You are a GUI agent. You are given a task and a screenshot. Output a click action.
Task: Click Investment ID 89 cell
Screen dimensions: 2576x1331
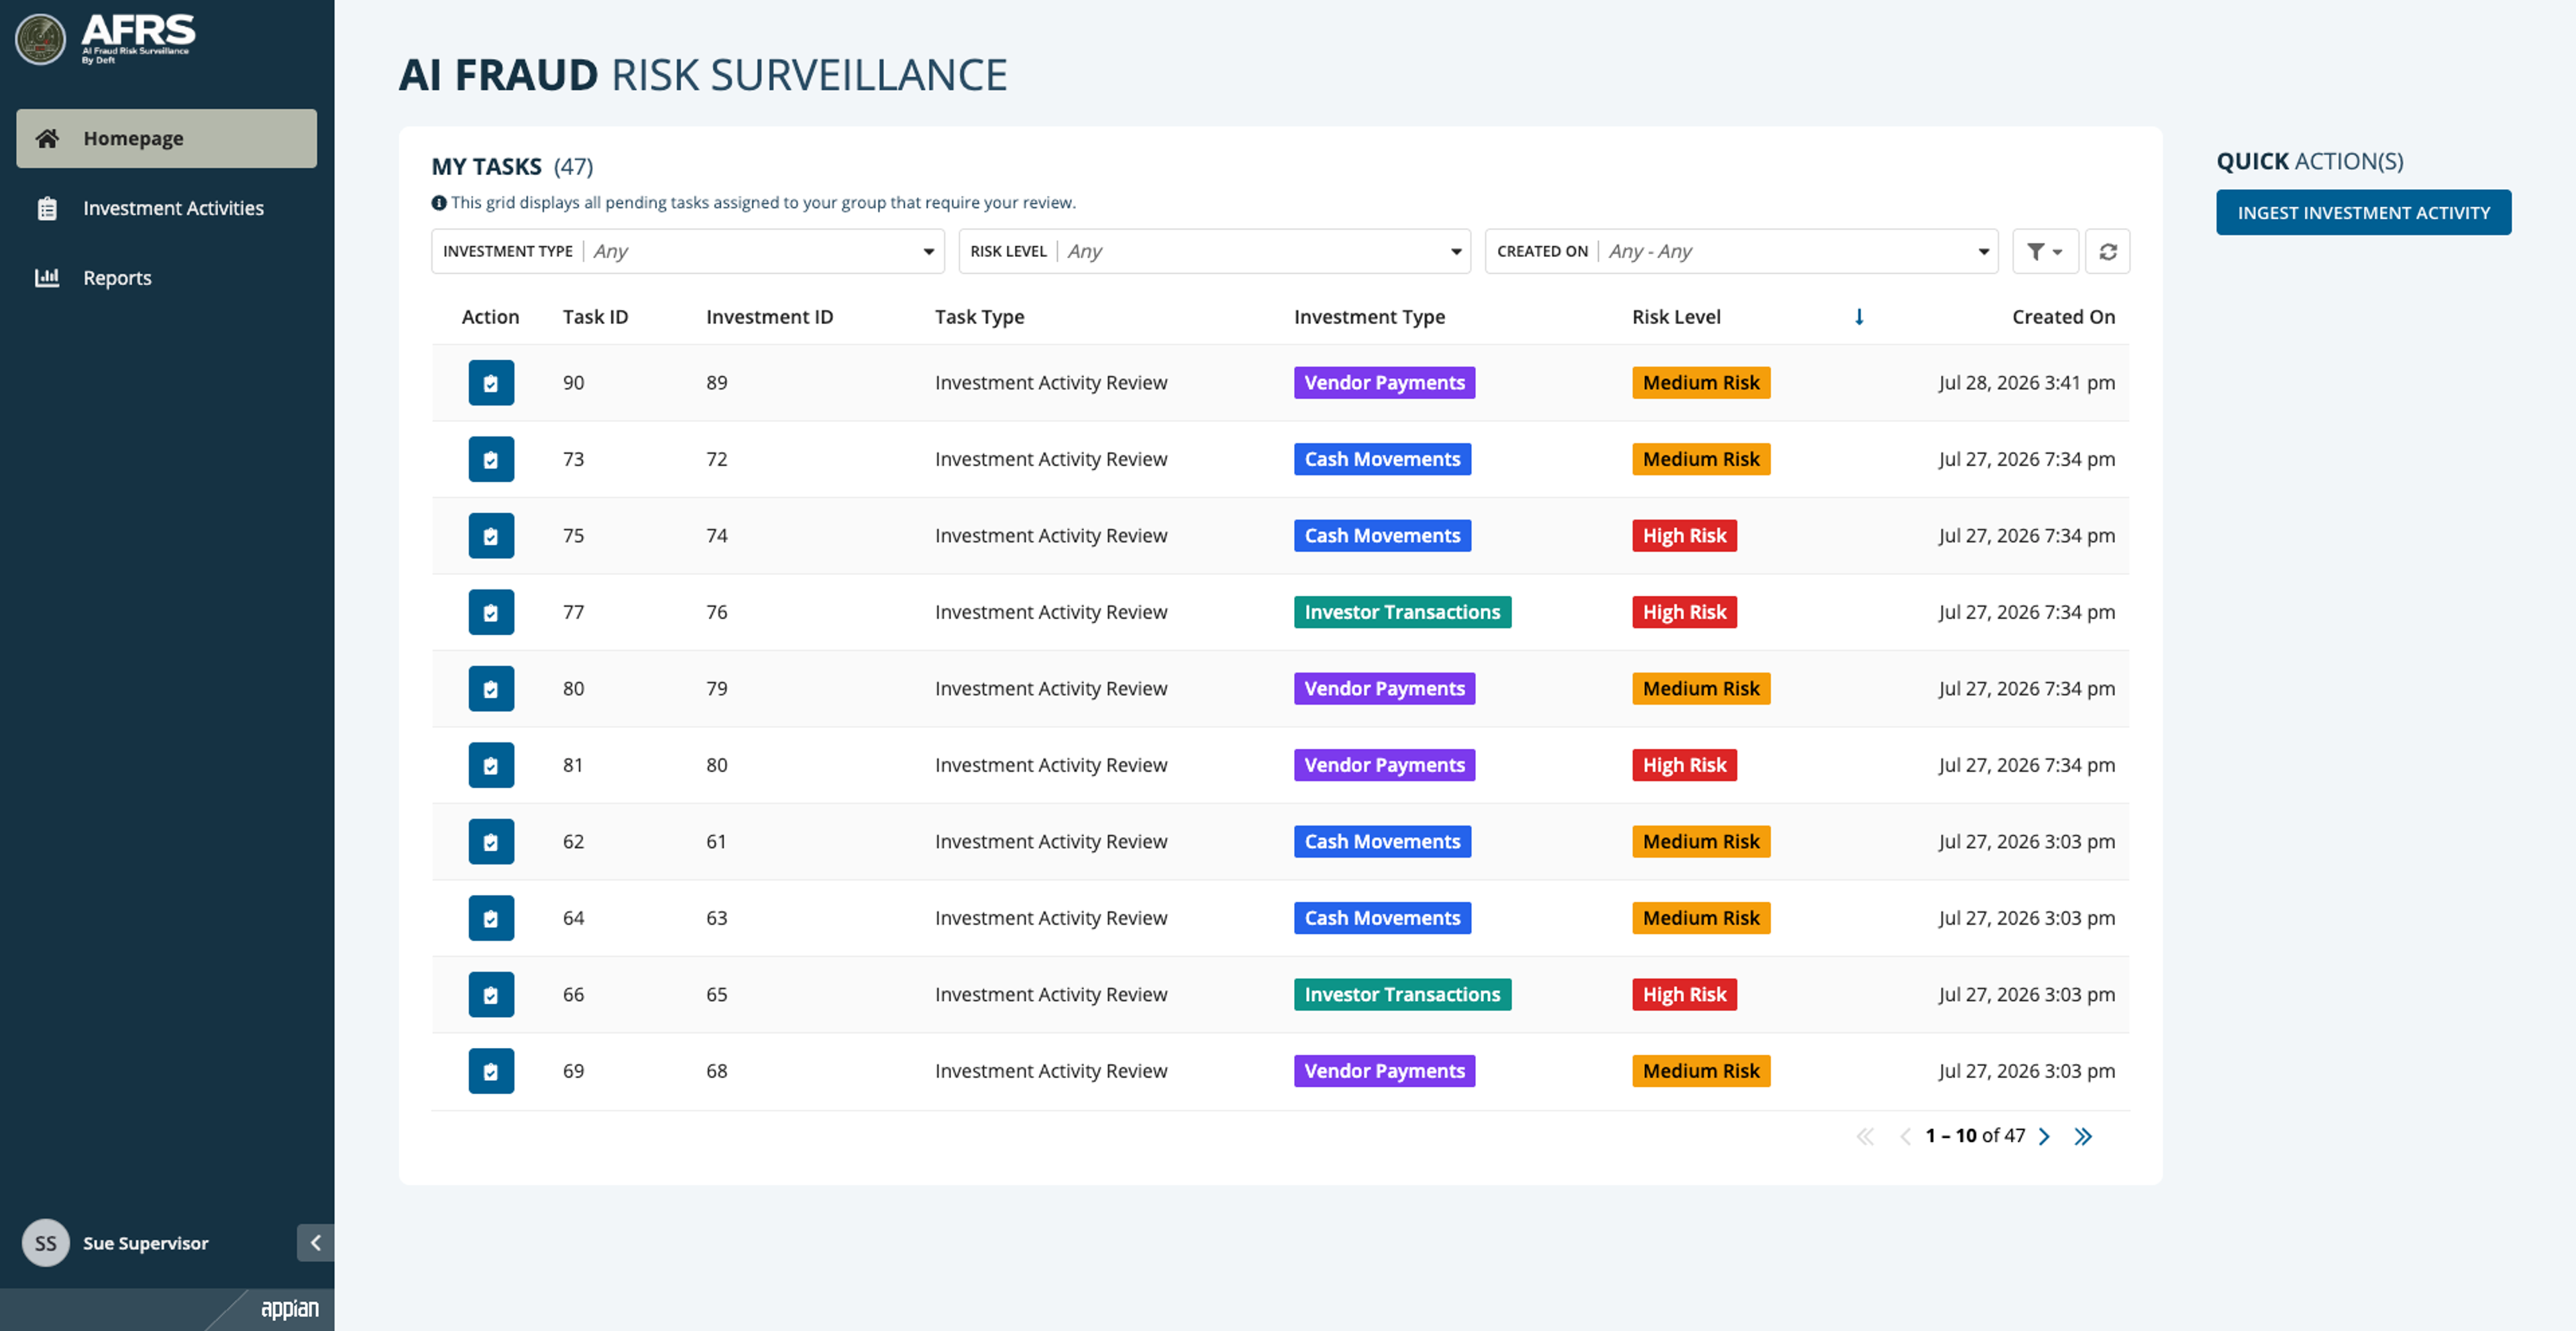(716, 383)
